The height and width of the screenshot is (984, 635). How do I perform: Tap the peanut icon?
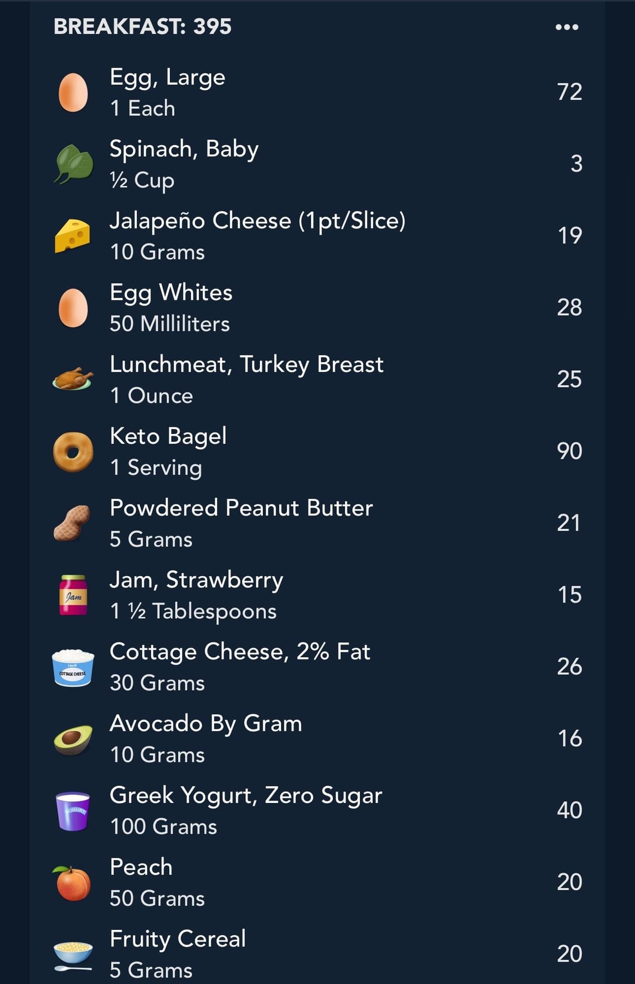point(72,523)
